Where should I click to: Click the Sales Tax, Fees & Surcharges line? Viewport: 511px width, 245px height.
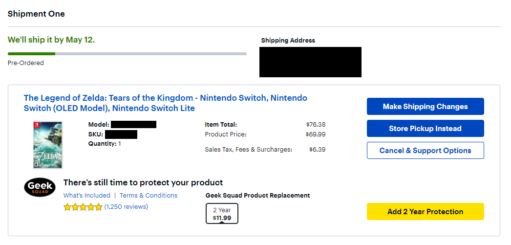[x=265, y=150]
